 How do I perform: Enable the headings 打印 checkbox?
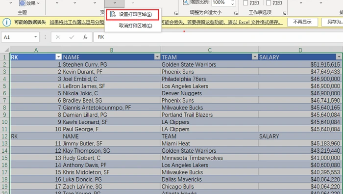[269, 3]
